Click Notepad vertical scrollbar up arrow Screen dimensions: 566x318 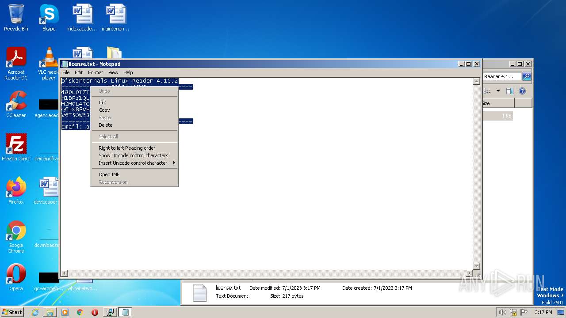[476, 81]
